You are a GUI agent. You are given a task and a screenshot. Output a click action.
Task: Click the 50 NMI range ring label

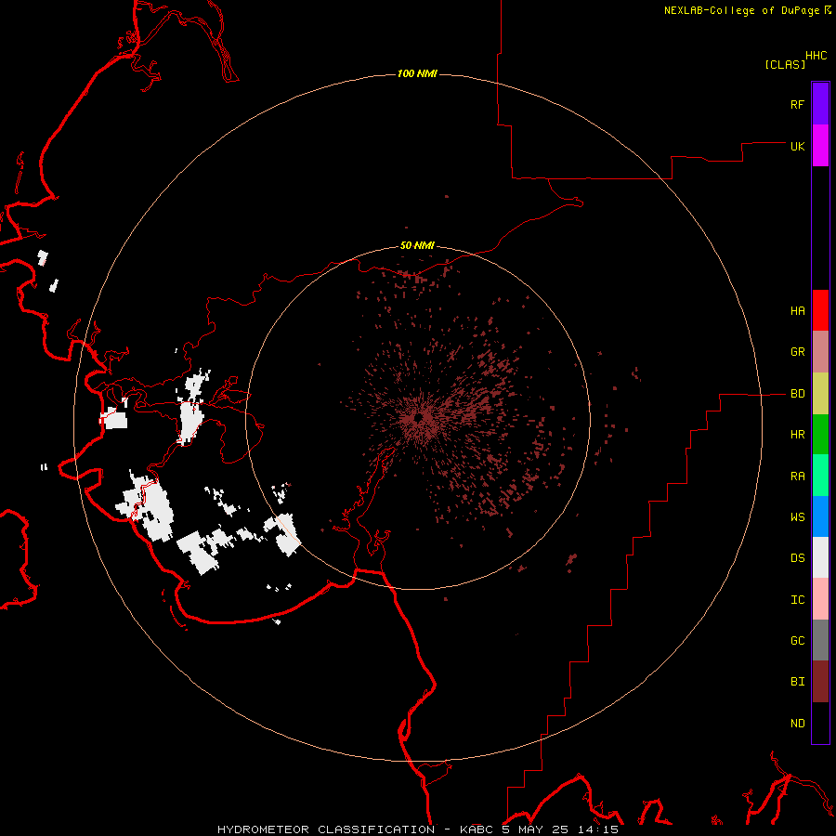[417, 246]
